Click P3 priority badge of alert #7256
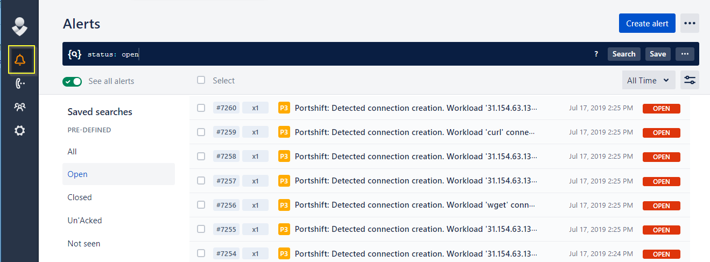 (284, 205)
